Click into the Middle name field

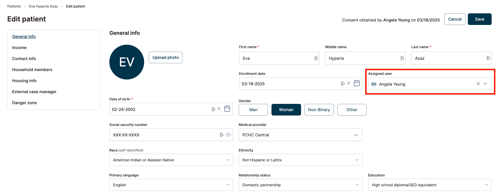tap(363, 58)
